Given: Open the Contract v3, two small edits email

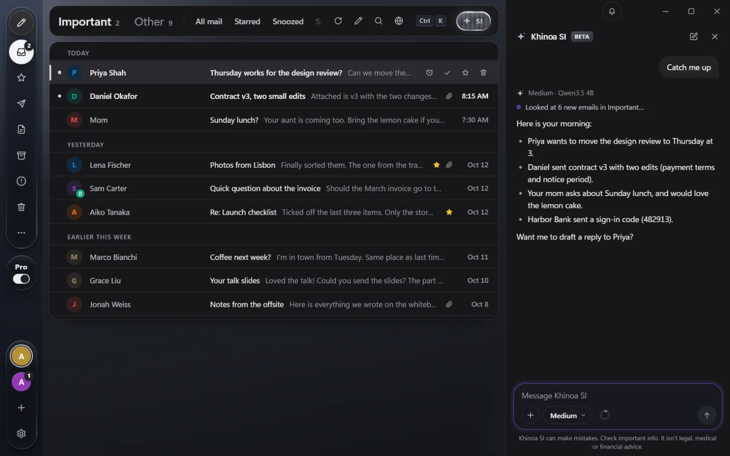Looking at the screenshot, I should click(x=274, y=96).
